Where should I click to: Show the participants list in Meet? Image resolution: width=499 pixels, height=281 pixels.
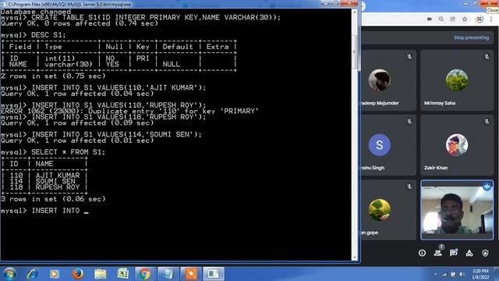point(438,253)
